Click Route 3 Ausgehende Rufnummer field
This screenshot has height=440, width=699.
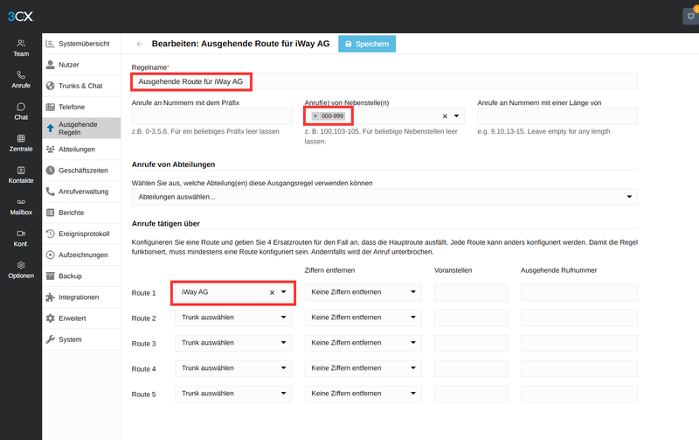click(x=579, y=343)
